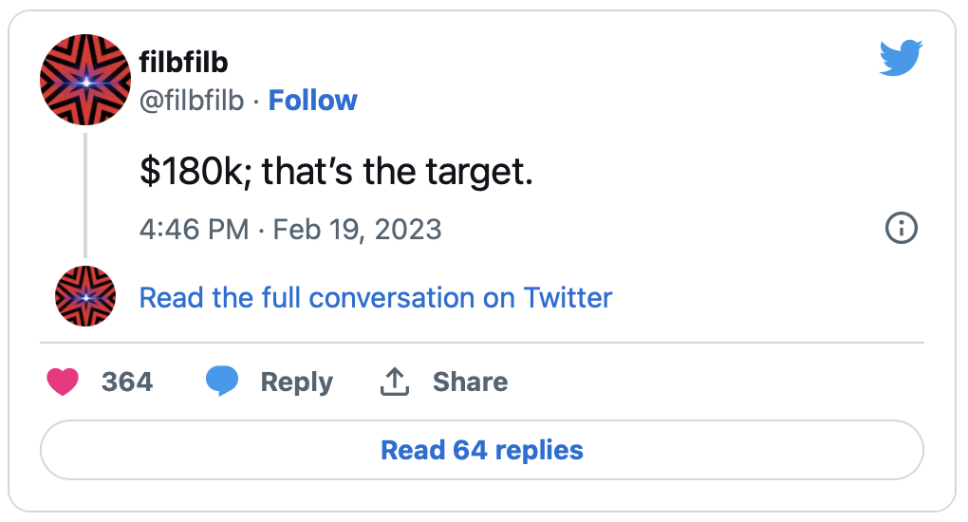This screenshot has height=522, width=968.
Task: Click the Share label
Action: (x=470, y=382)
